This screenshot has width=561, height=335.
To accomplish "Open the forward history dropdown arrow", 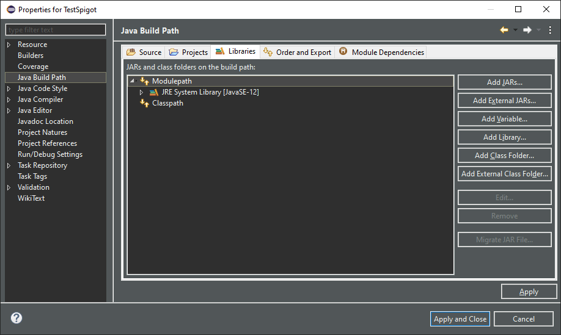I will coord(538,30).
